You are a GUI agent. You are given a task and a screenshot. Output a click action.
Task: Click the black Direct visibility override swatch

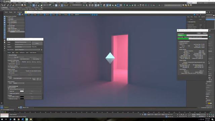point(22,97)
